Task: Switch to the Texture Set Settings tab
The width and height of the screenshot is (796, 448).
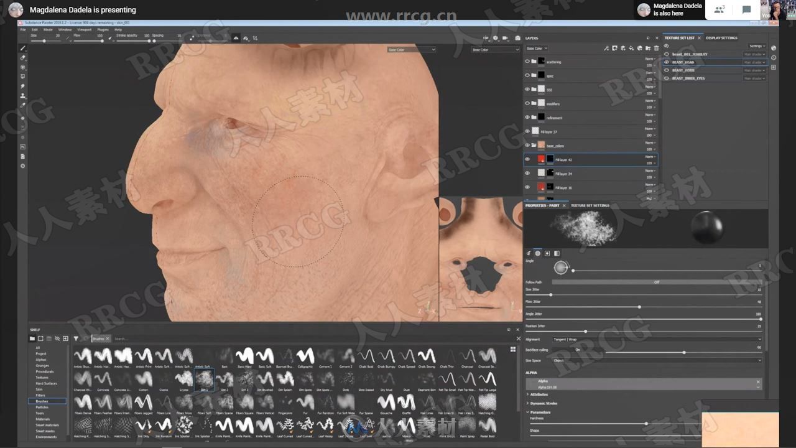Action: click(591, 205)
